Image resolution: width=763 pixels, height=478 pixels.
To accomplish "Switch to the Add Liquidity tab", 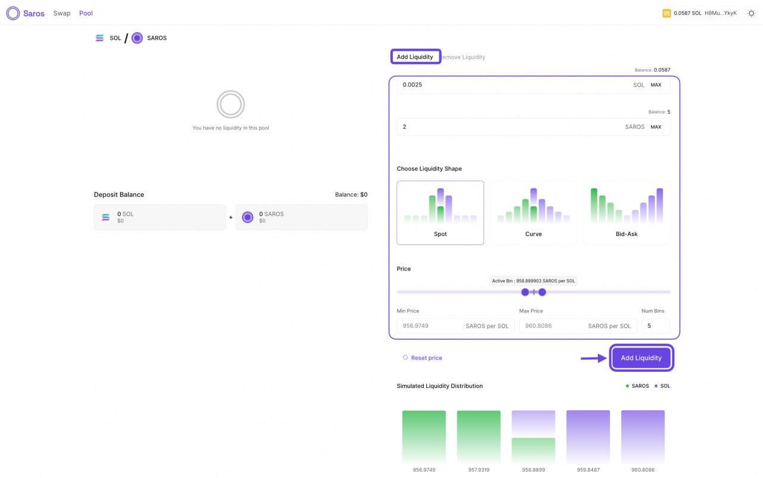I will pos(415,57).
